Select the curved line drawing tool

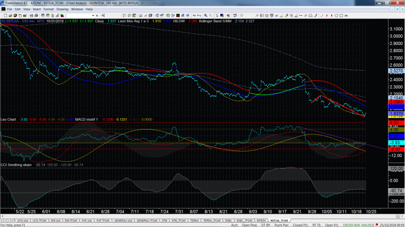coord(322,15)
